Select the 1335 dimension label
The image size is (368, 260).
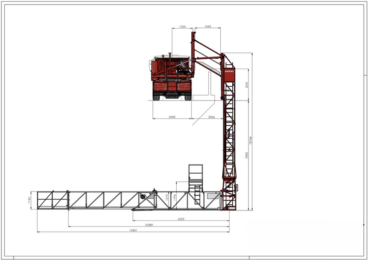coord(182,27)
